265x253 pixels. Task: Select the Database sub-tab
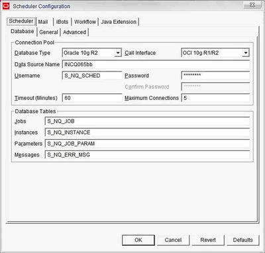(x=23, y=31)
